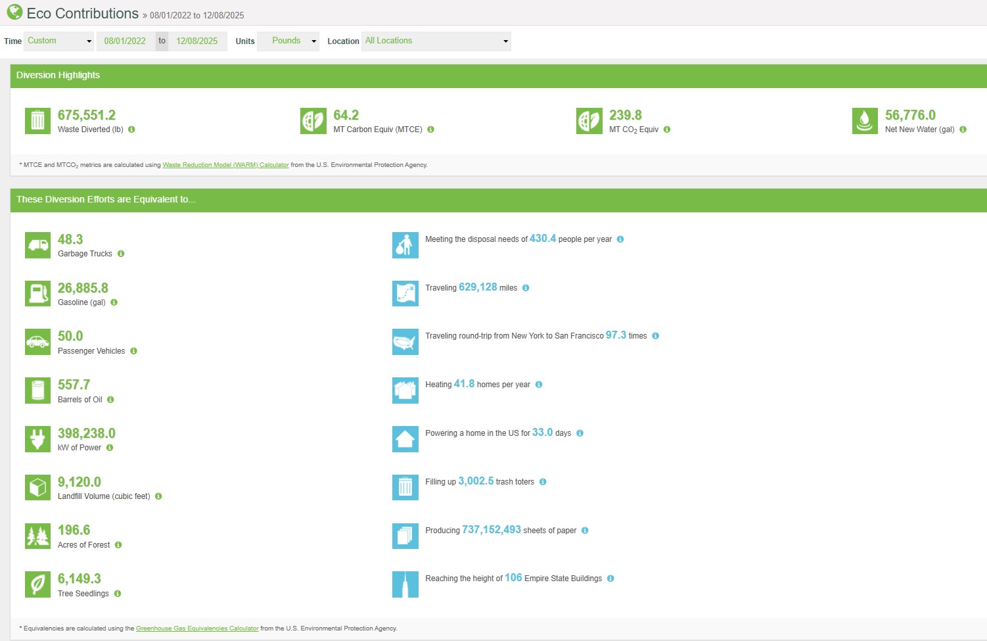The height and width of the screenshot is (641, 987).
Task: Click info icon beside Tree Seedlings
Action: tap(118, 594)
